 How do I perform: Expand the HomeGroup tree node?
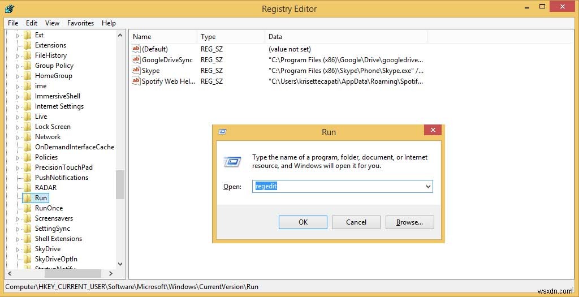18,76
